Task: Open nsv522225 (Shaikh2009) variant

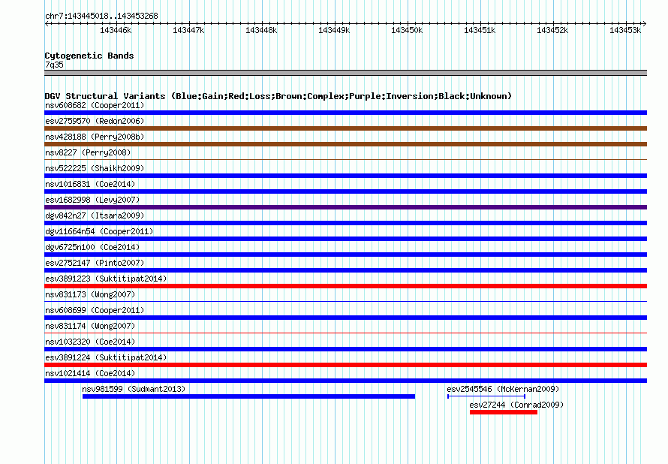Action: click(95, 168)
